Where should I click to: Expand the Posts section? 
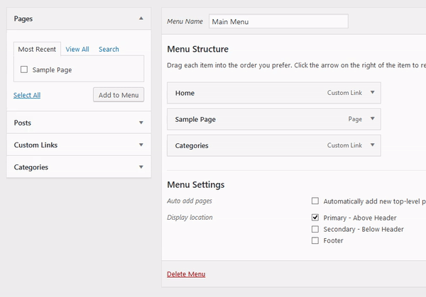pyautogui.click(x=141, y=123)
